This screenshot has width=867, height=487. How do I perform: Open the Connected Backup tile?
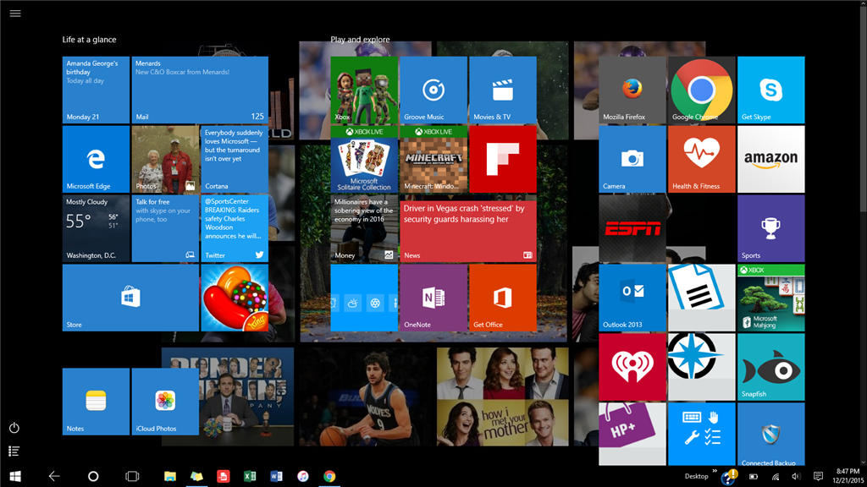[x=770, y=434]
